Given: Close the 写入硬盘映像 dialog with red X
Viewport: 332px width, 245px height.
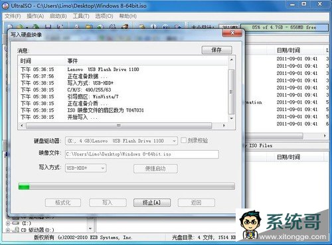Looking at the screenshot, I should point(232,33).
